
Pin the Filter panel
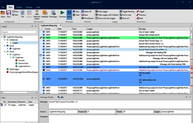coord(32,97)
